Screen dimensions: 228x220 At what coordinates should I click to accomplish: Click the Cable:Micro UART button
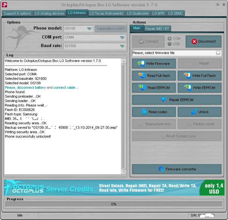(111, 29)
